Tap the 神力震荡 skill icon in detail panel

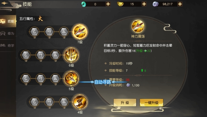138,26
